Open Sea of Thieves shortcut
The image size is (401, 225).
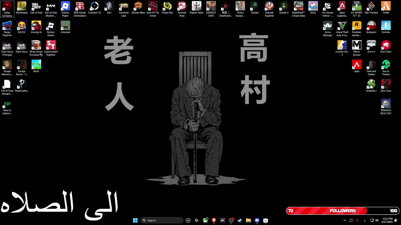[x=386, y=68]
